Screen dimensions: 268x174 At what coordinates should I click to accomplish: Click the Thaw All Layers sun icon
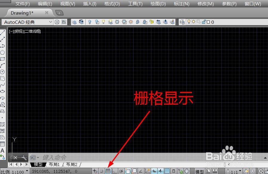click(x=131, y=22)
